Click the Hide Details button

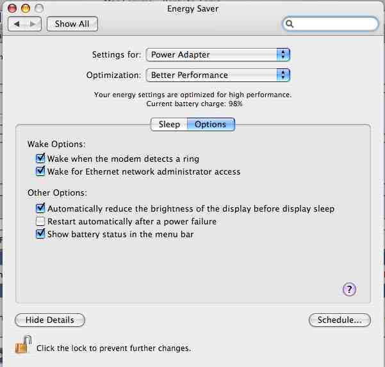50,320
